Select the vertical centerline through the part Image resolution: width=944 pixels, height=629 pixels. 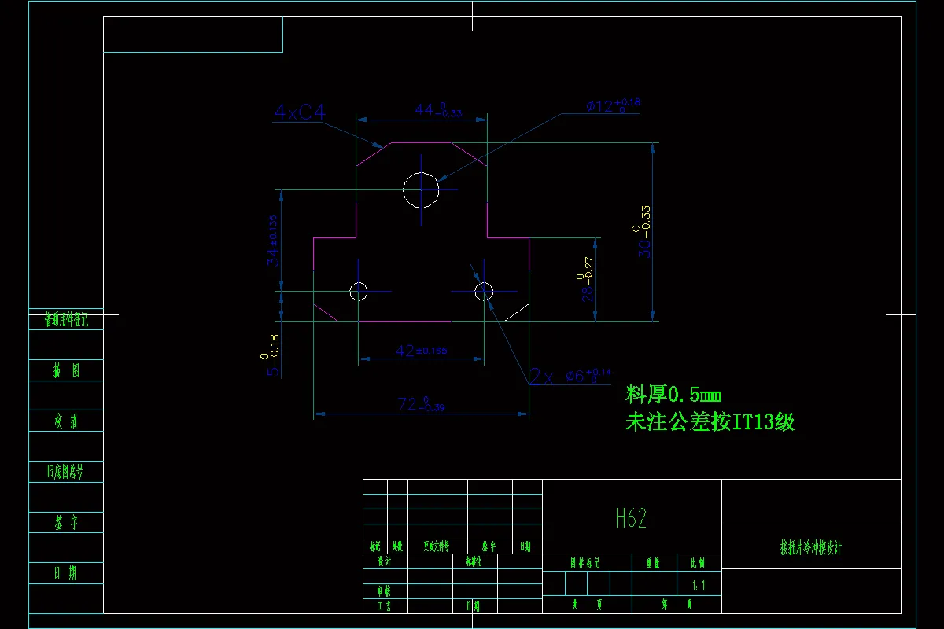click(x=421, y=220)
